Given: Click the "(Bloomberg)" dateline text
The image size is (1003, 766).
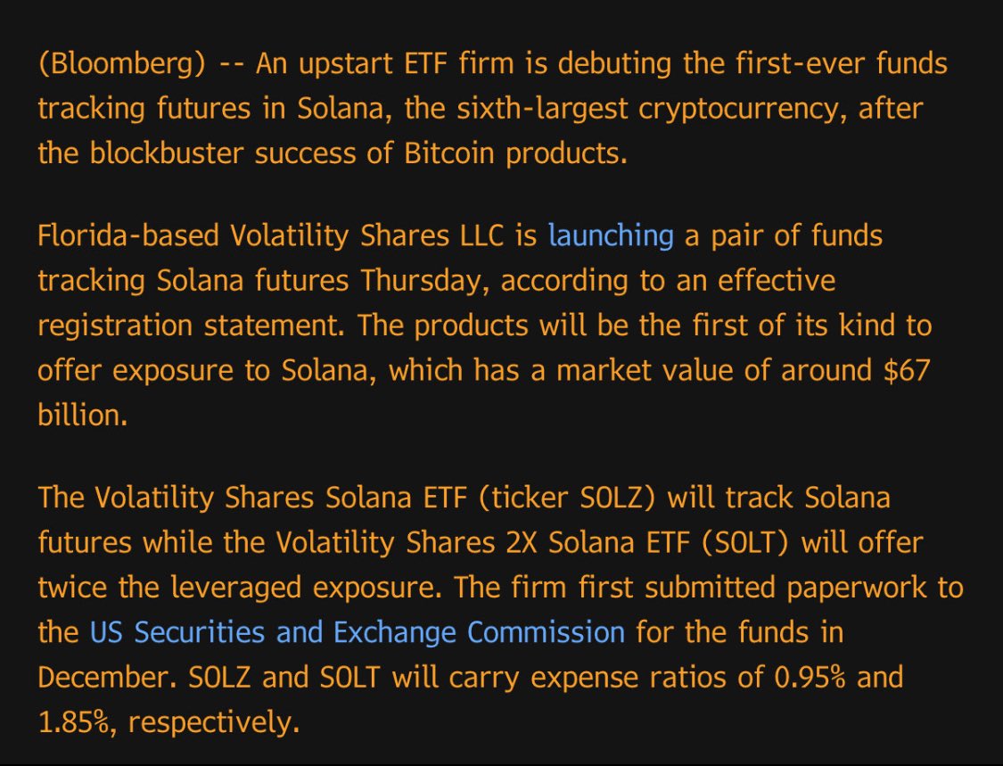Looking at the screenshot, I should pyautogui.click(x=121, y=64).
